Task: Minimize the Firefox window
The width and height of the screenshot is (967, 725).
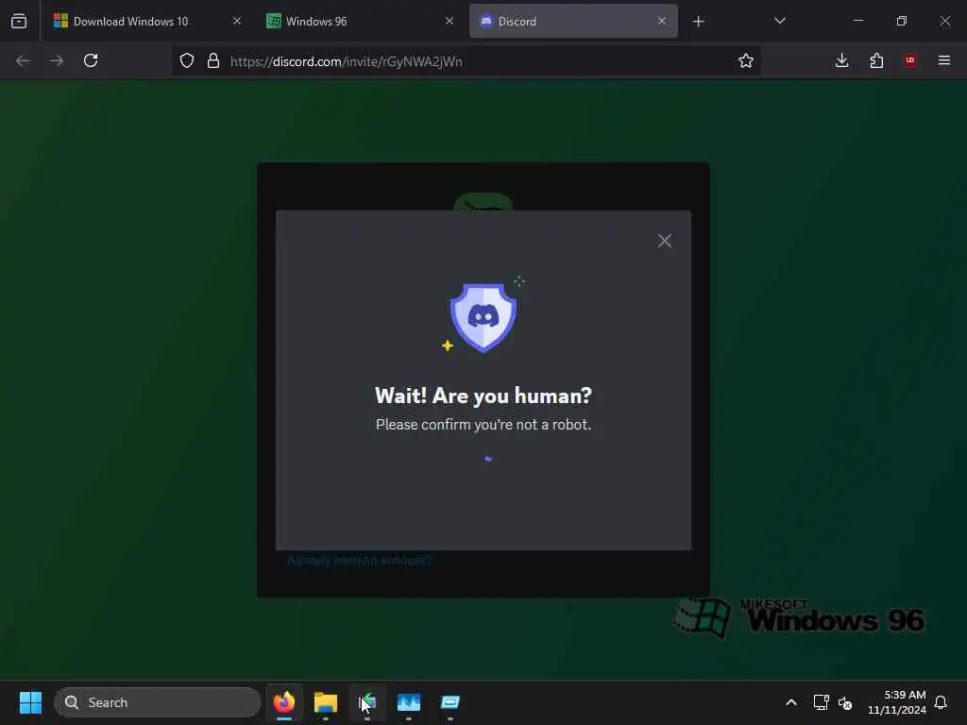Action: pyautogui.click(x=857, y=21)
